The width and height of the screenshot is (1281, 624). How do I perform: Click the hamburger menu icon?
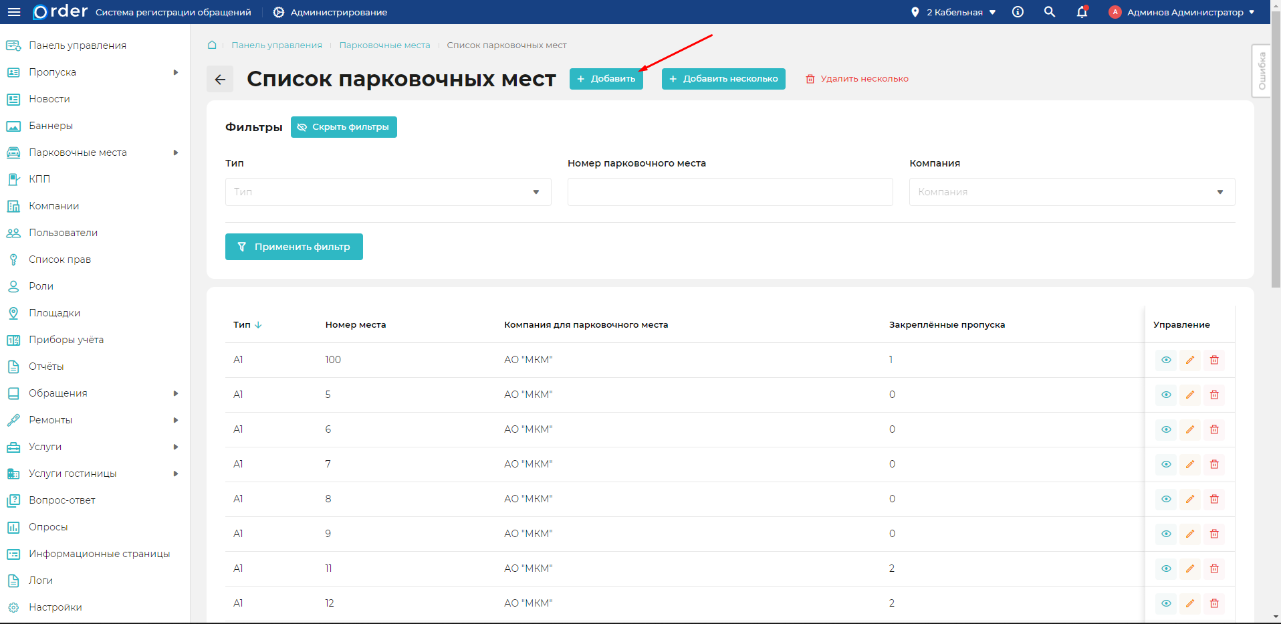point(14,12)
